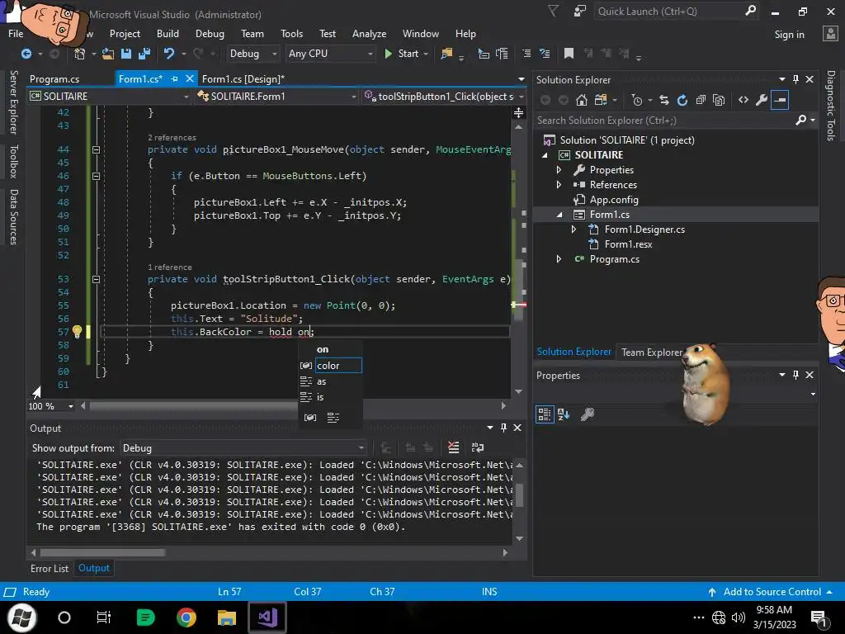This screenshot has height=634, width=845.
Task: Switch to the Team Explorer tab
Action: coord(652,352)
